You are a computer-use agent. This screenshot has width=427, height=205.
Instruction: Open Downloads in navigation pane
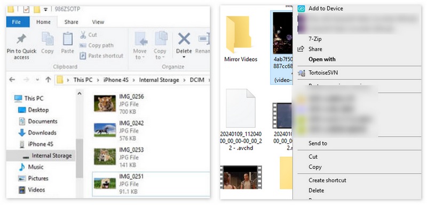pyautogui.click(x=37, y=133)
